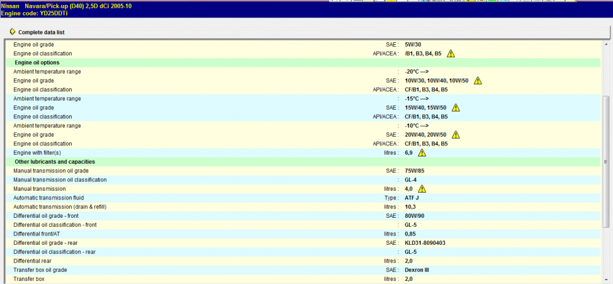Select 'Automatic transmission fluid' label
The height and width of the screenshot is (284, 613).
click(x=48, y=198)
